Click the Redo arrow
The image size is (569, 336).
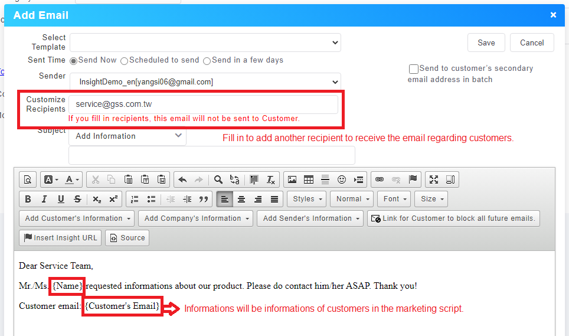pyautogui.click(x=198, y=180)
